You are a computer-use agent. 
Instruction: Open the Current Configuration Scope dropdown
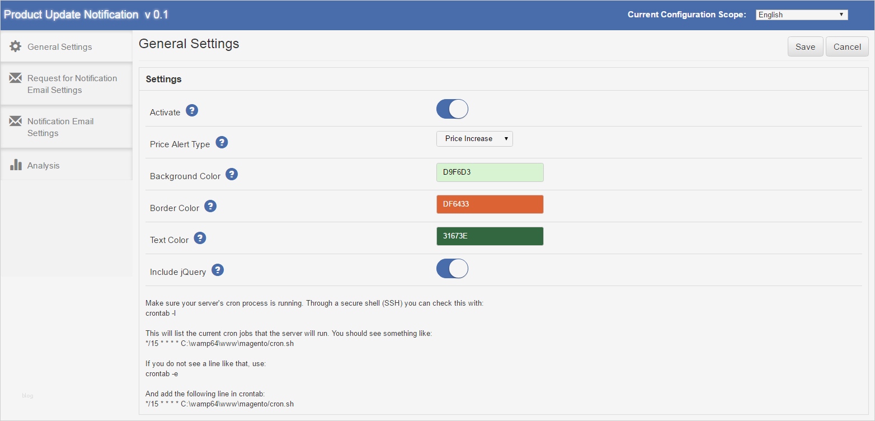(802, 15)
